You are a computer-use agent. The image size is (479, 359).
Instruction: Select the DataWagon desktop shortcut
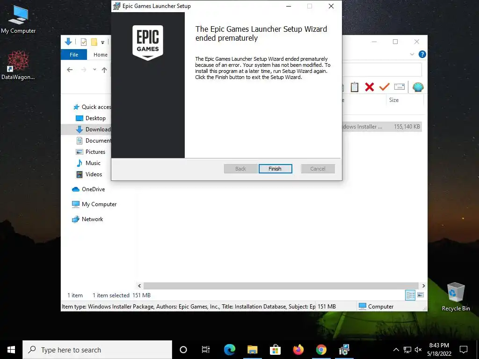[18, 65]
